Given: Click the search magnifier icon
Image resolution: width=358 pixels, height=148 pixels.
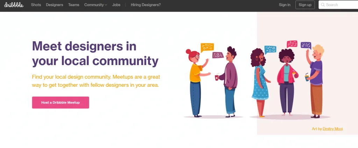Looking at the screenshot, I should tap(323, 5).
